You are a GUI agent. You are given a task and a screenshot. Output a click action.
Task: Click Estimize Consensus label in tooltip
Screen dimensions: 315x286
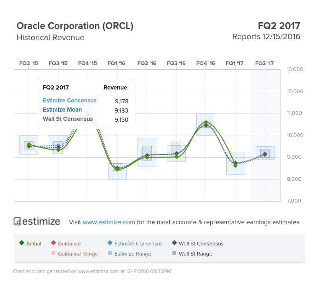tap(69, 101)
